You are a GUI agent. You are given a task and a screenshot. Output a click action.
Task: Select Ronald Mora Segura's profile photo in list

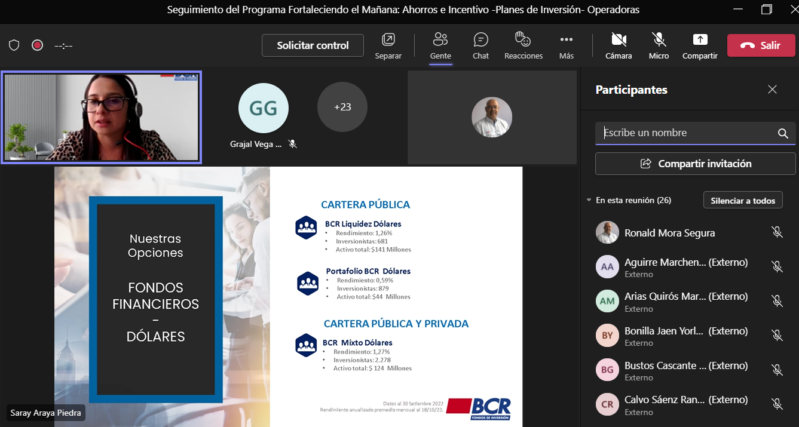point(607,232)
